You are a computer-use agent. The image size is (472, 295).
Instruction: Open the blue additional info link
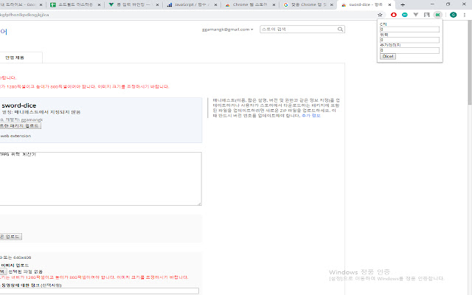pos(311,116)
